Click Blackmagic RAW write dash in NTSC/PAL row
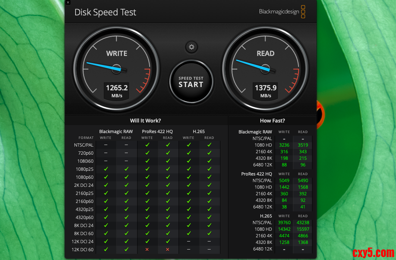This screenshot has width=396, height=260. pyautogui.click(x=106, y=145)
